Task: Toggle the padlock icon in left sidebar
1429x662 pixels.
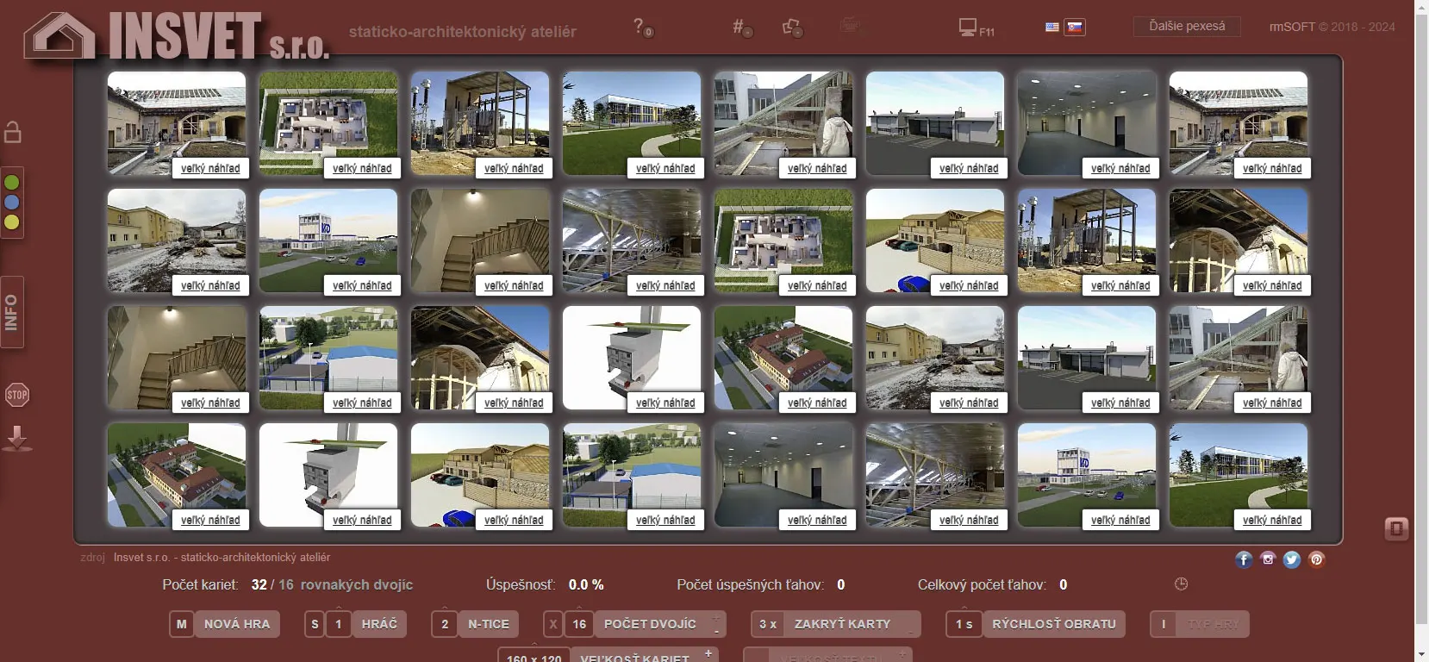Action: coord(13,132)
